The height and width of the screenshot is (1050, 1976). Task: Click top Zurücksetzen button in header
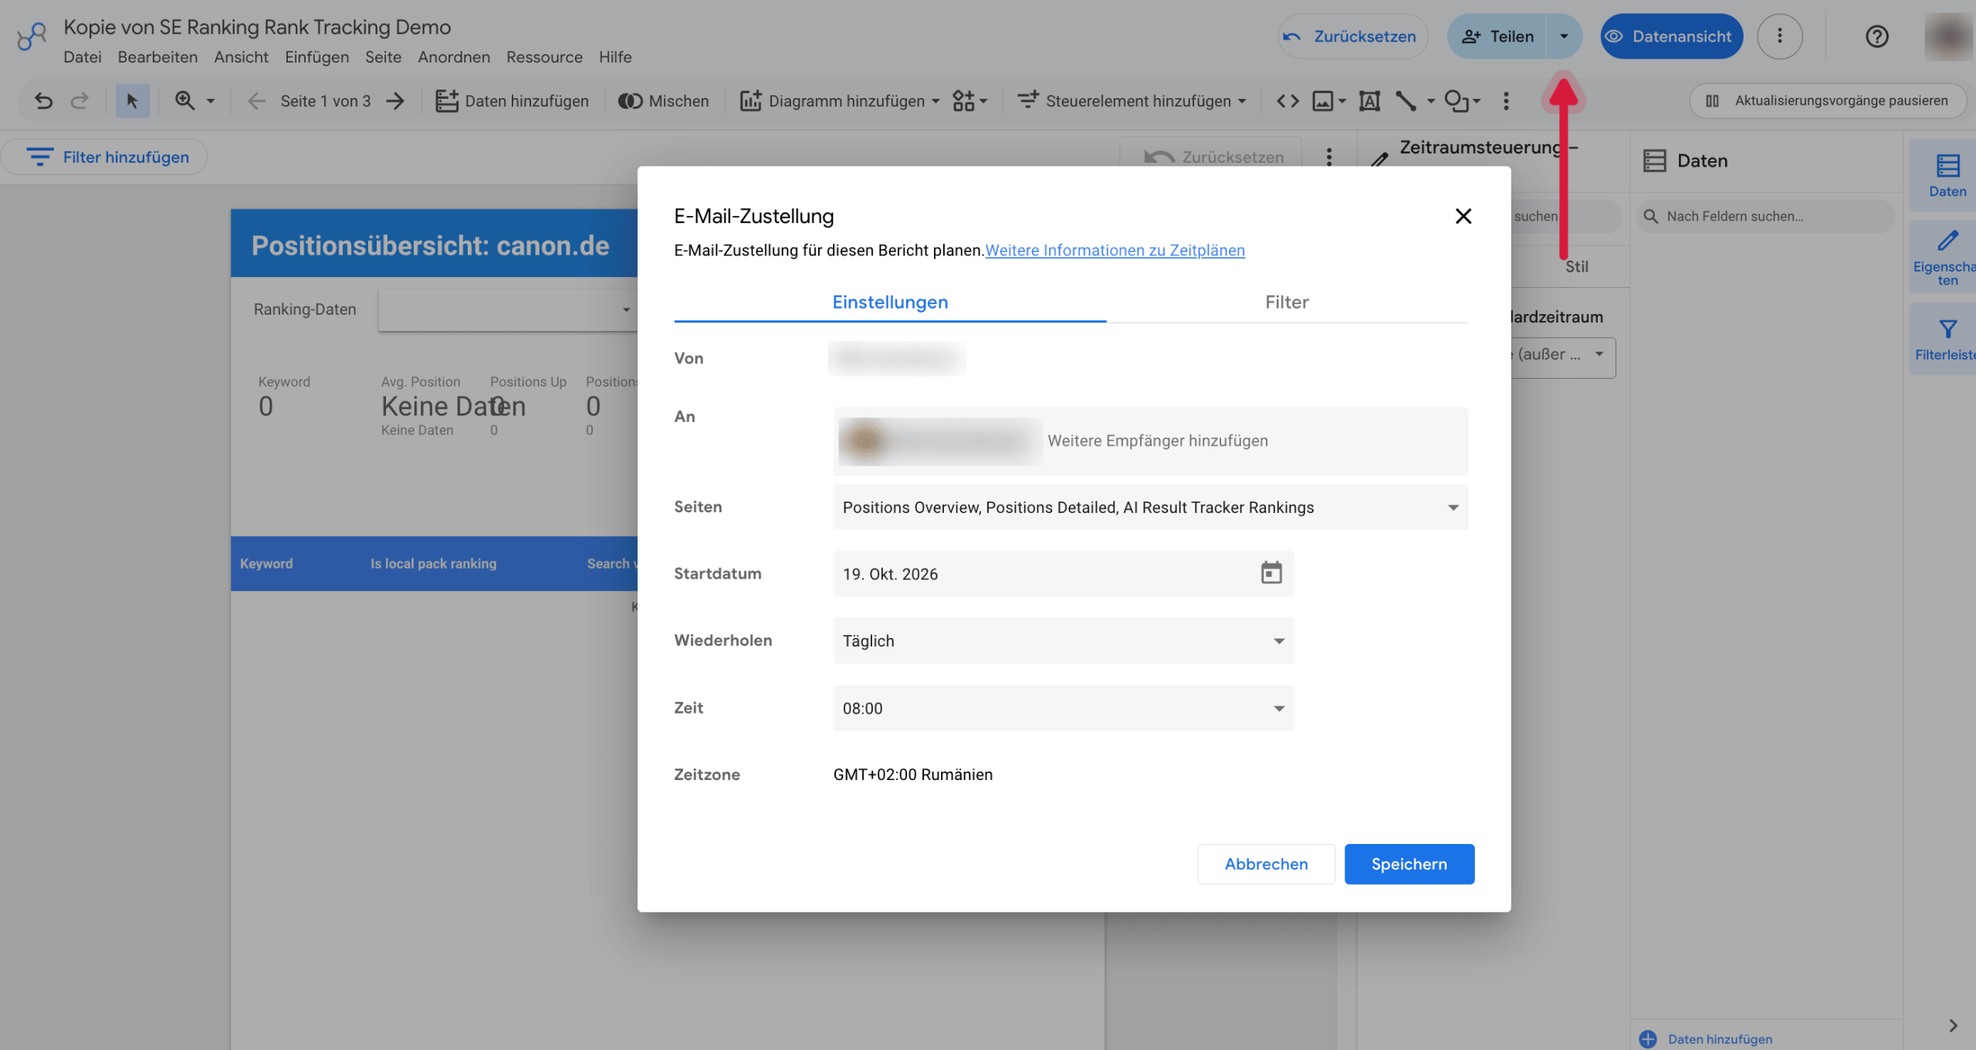coord(1352,36)
